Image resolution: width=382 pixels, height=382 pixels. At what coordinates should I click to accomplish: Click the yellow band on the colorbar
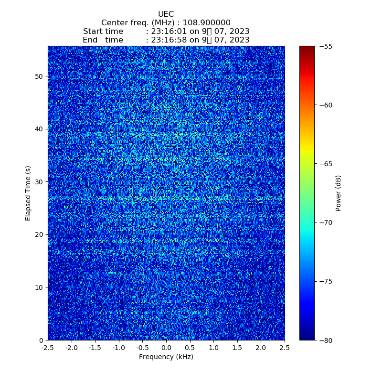point(307,152)
